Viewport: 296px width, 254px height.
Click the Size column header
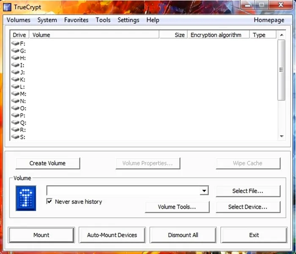[173, 35]
